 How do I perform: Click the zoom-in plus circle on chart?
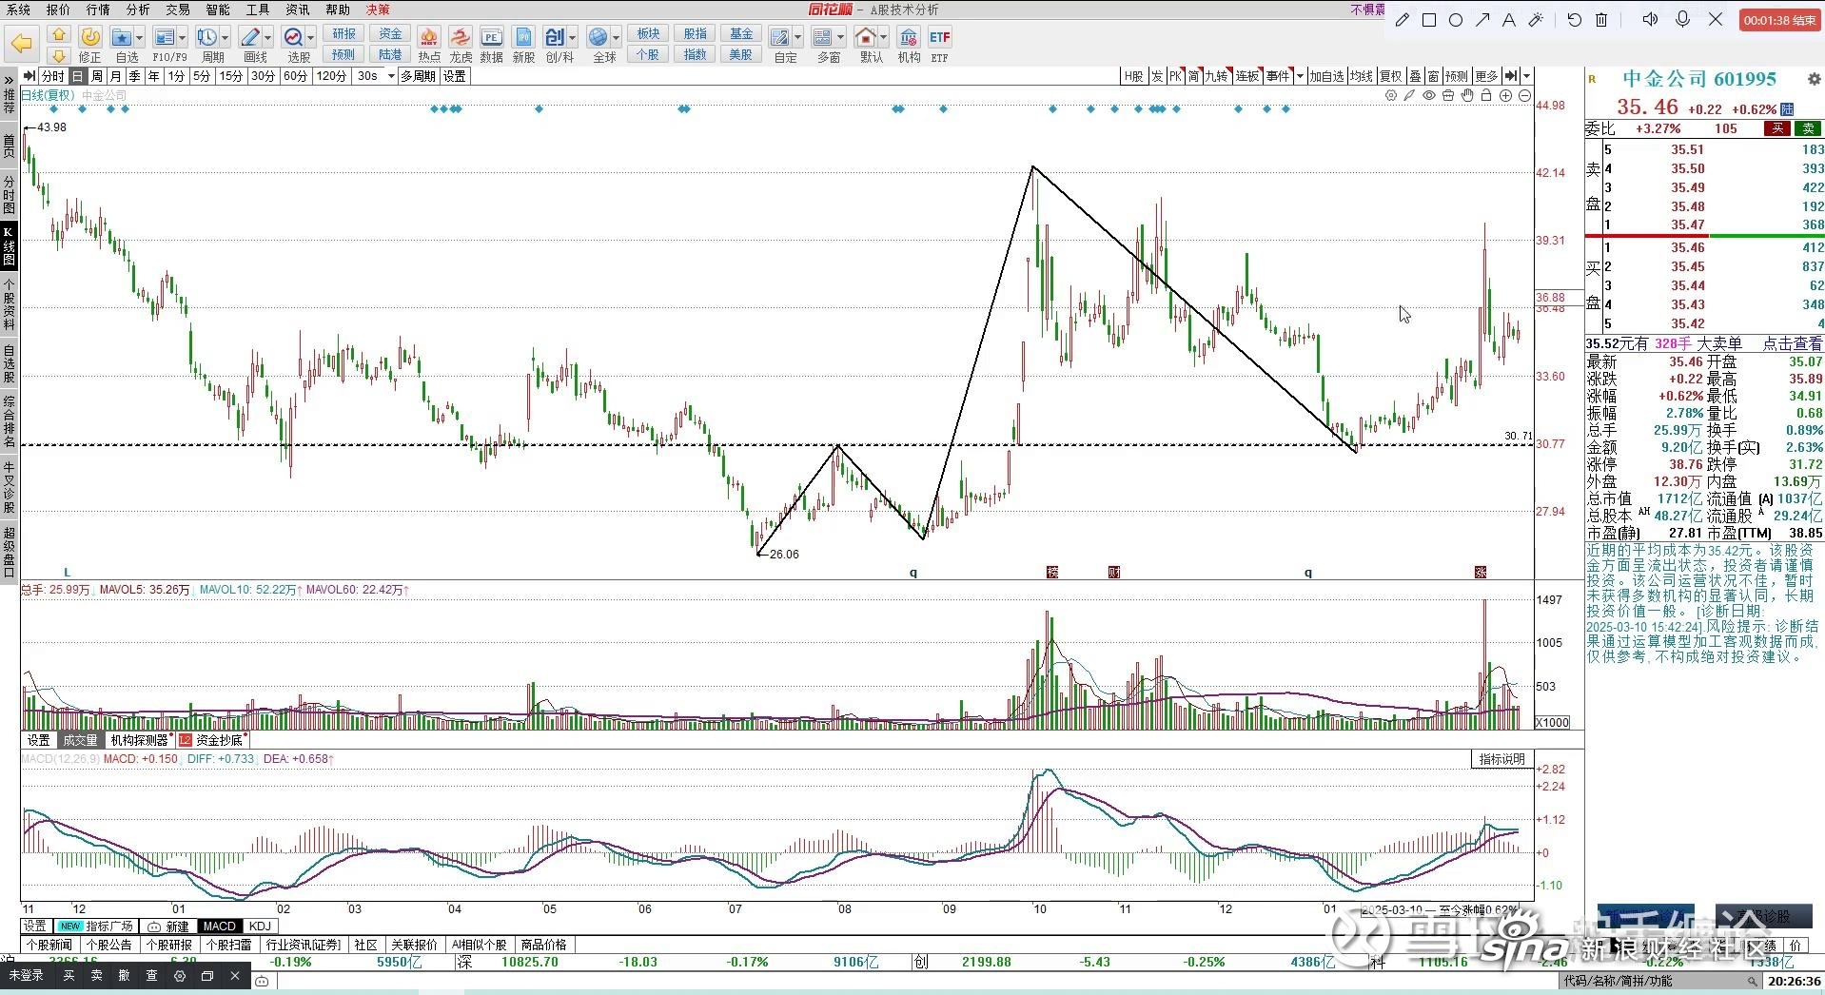click(x=1505, y=96)
